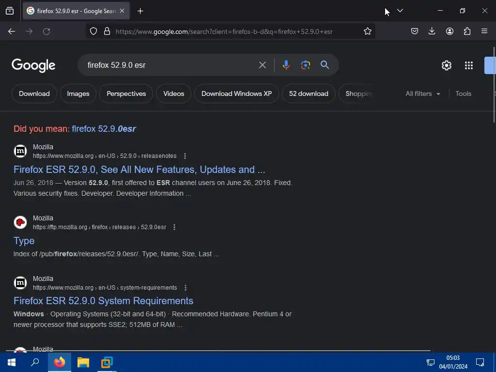The width and height of the screenshot is (496, 372).
Task: Open Windows taskbar search
Action: (x=35, y=362)
